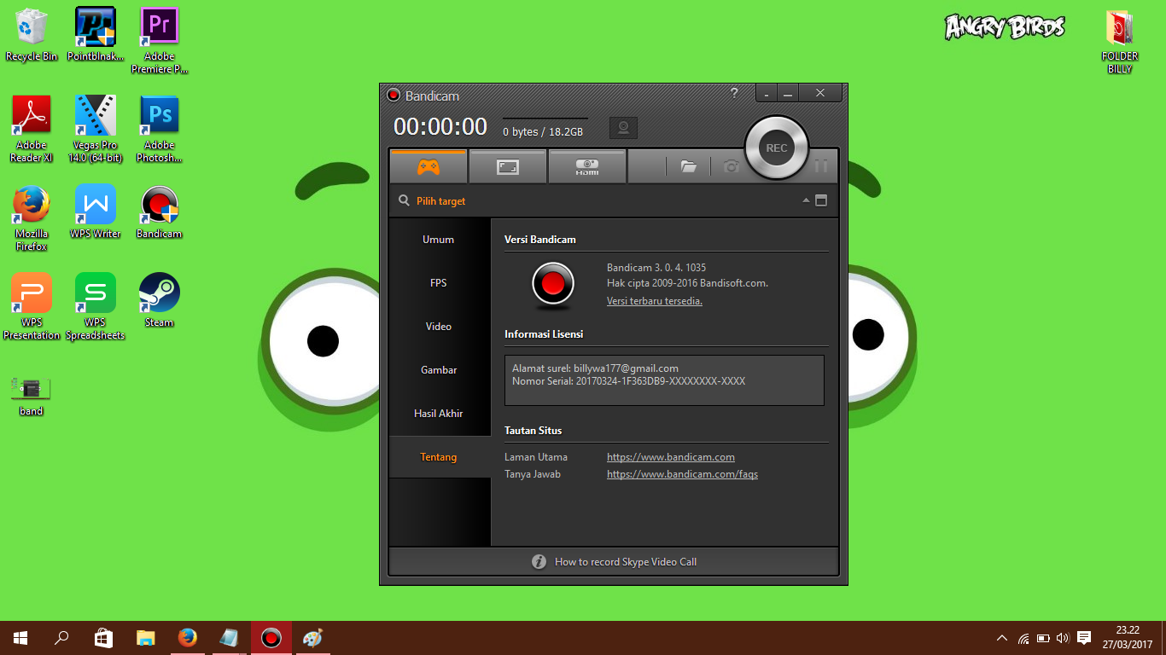Open the FPS settings tab

439,283
